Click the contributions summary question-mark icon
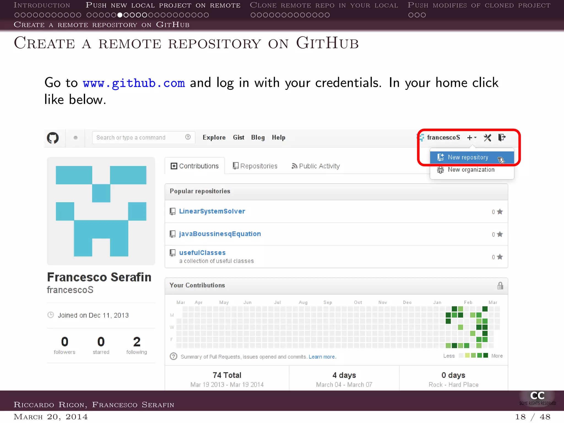The height and width of the screenshot is (423, 564). coord(173,356)
